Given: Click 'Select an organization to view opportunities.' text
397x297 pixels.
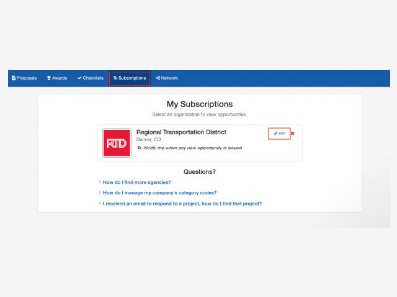Looking at the screenshot, I should coord(200,114).
